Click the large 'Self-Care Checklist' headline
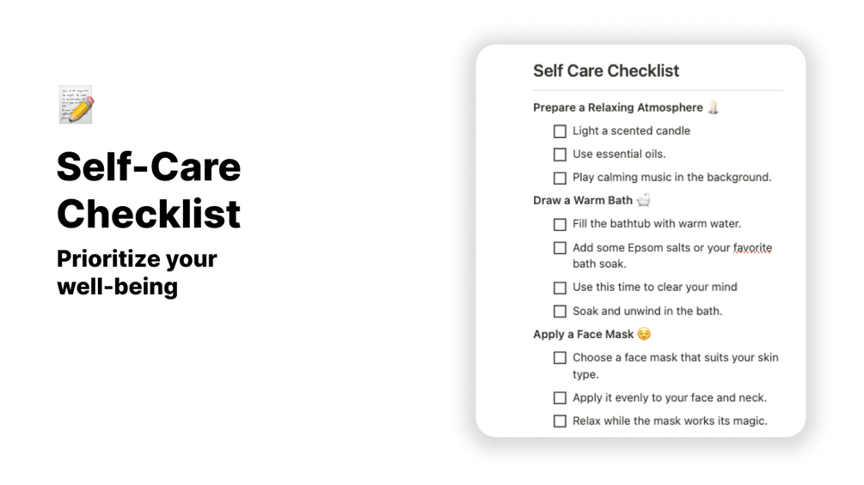This screenshot has width=864, height=485. coord(149,190)
